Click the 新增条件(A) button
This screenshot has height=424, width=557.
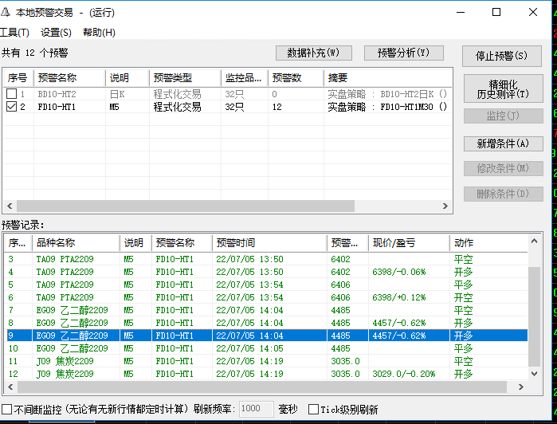point(502,143)
